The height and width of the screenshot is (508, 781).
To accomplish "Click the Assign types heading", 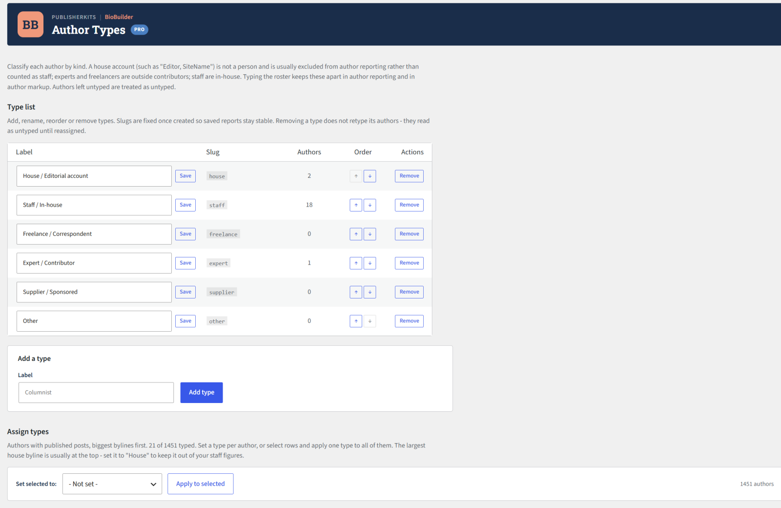I will coord(28,432).
